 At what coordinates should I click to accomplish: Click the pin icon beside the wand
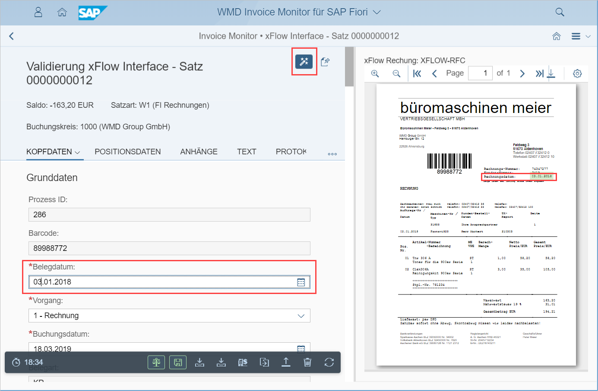(x=325, y=62)
